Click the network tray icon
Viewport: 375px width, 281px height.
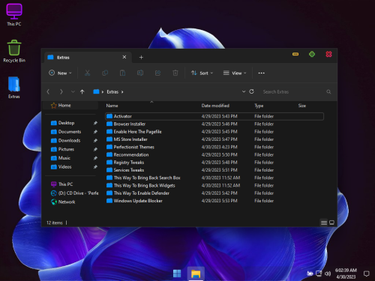pos(319,274)
